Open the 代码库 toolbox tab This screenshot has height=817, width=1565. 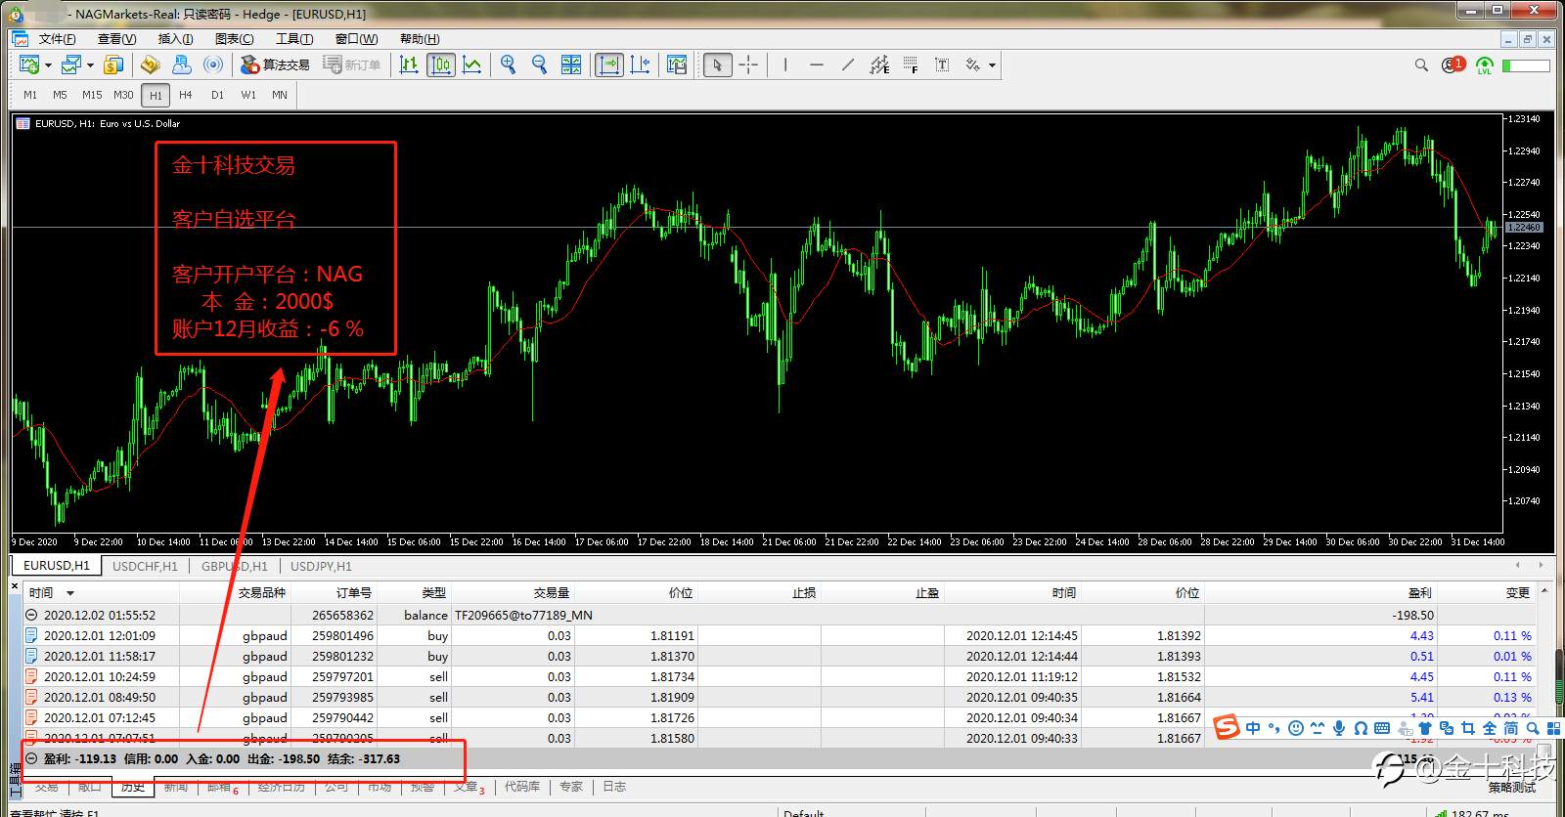[x=522, y=786]
